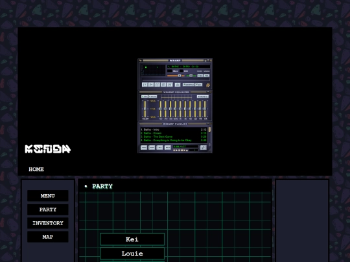Click the 60 Hz equalizer band slider
Screen dimensions: 350x262
click(160, 109)
